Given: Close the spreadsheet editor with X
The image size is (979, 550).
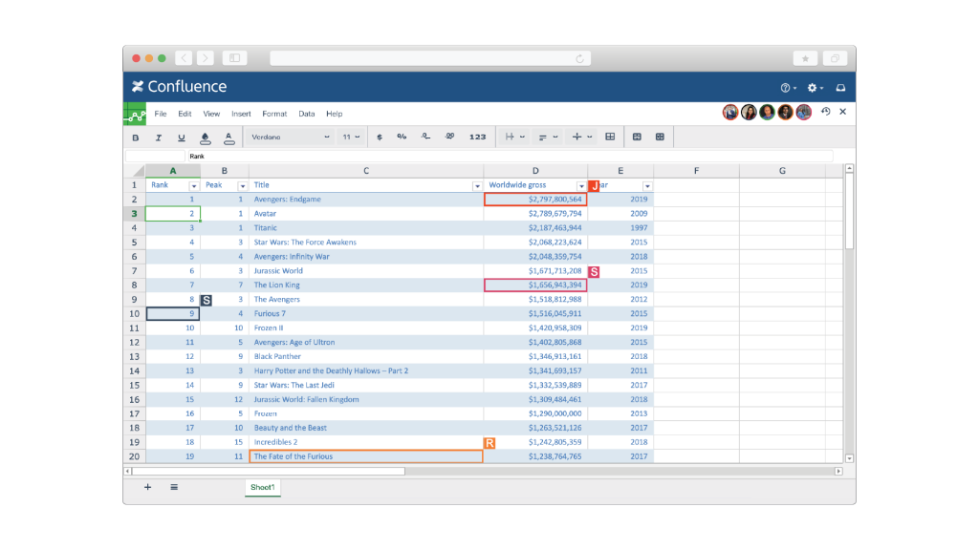Looking at the screenshot, I should 843,112.
